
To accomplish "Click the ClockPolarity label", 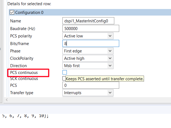I will point(22,58).
